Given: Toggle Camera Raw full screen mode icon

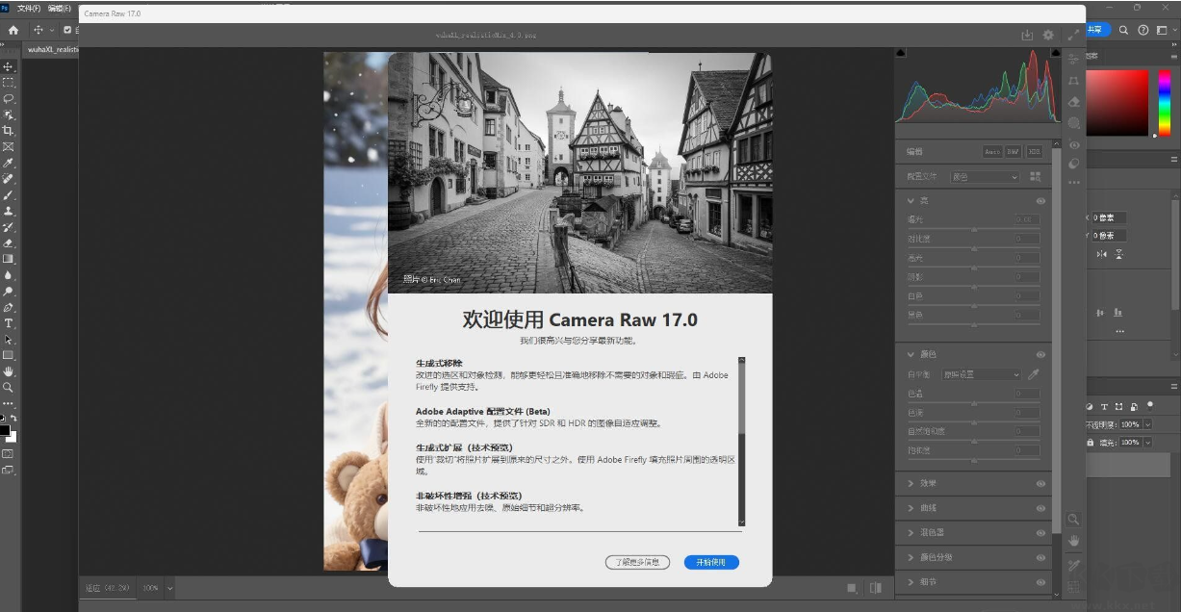Looking at the screenshot, I should click(1072, 35).
